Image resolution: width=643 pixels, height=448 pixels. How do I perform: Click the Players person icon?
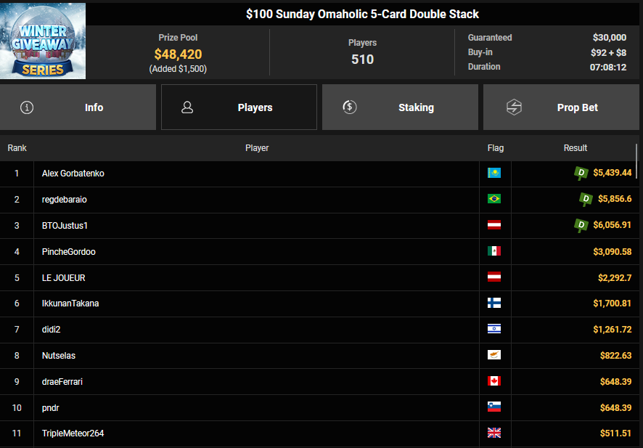point(187,107)
